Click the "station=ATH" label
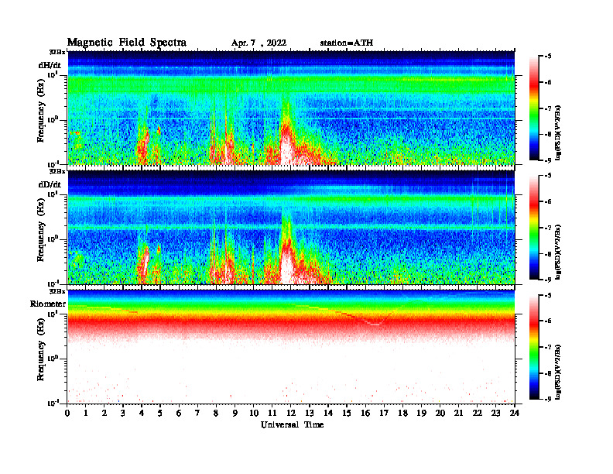This screenshot has height=474, width=613. (x=347, y=43)
